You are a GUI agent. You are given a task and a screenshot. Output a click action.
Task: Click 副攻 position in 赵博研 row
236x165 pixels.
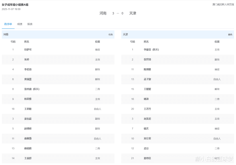[97, 129]
